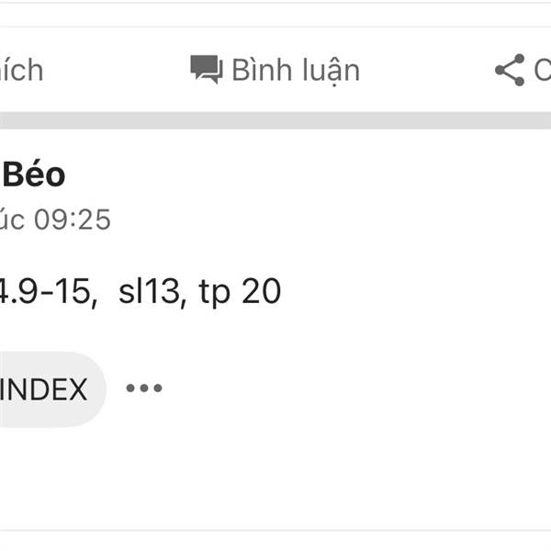Click the '4.9-15' price range text
The width and height of the screenshot is (551, 551).
click(x=48, y=291)
